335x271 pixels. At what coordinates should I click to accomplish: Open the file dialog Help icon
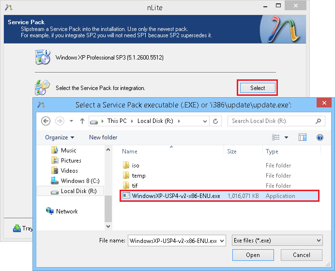click(320, 137)
